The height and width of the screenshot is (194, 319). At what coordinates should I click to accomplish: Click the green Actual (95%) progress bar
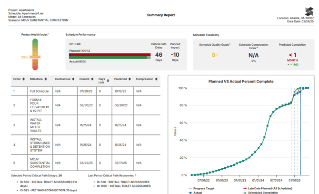coord(108,58)
